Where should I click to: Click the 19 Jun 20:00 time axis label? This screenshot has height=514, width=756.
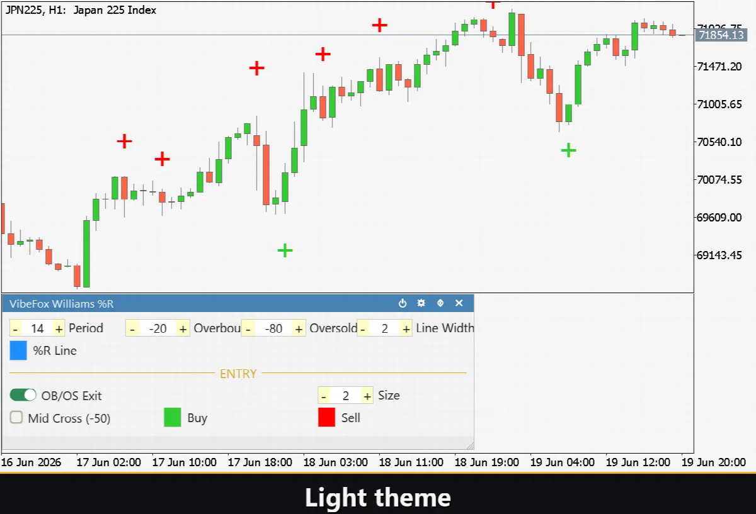click(714, 462)
